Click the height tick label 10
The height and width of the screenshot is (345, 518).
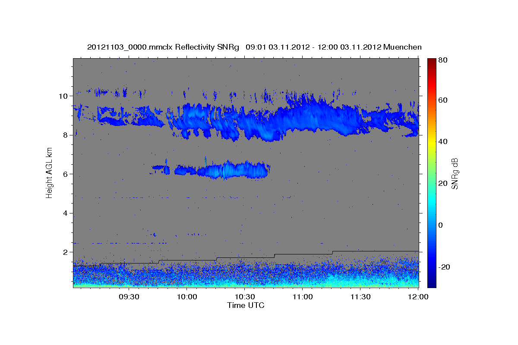click(x=64, y=96)
